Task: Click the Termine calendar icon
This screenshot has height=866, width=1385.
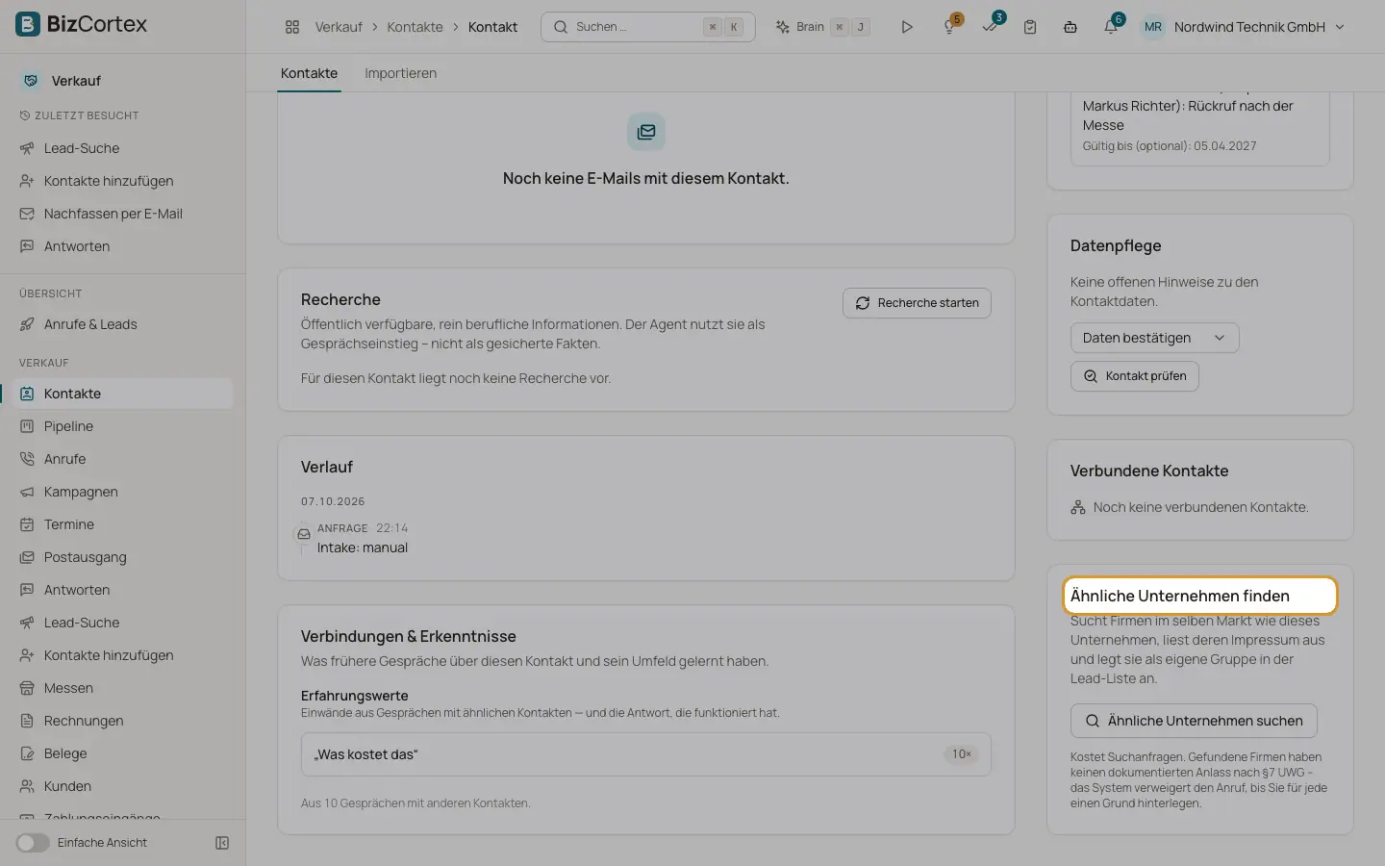Action: pyautogui.click(x=27, y=524)
